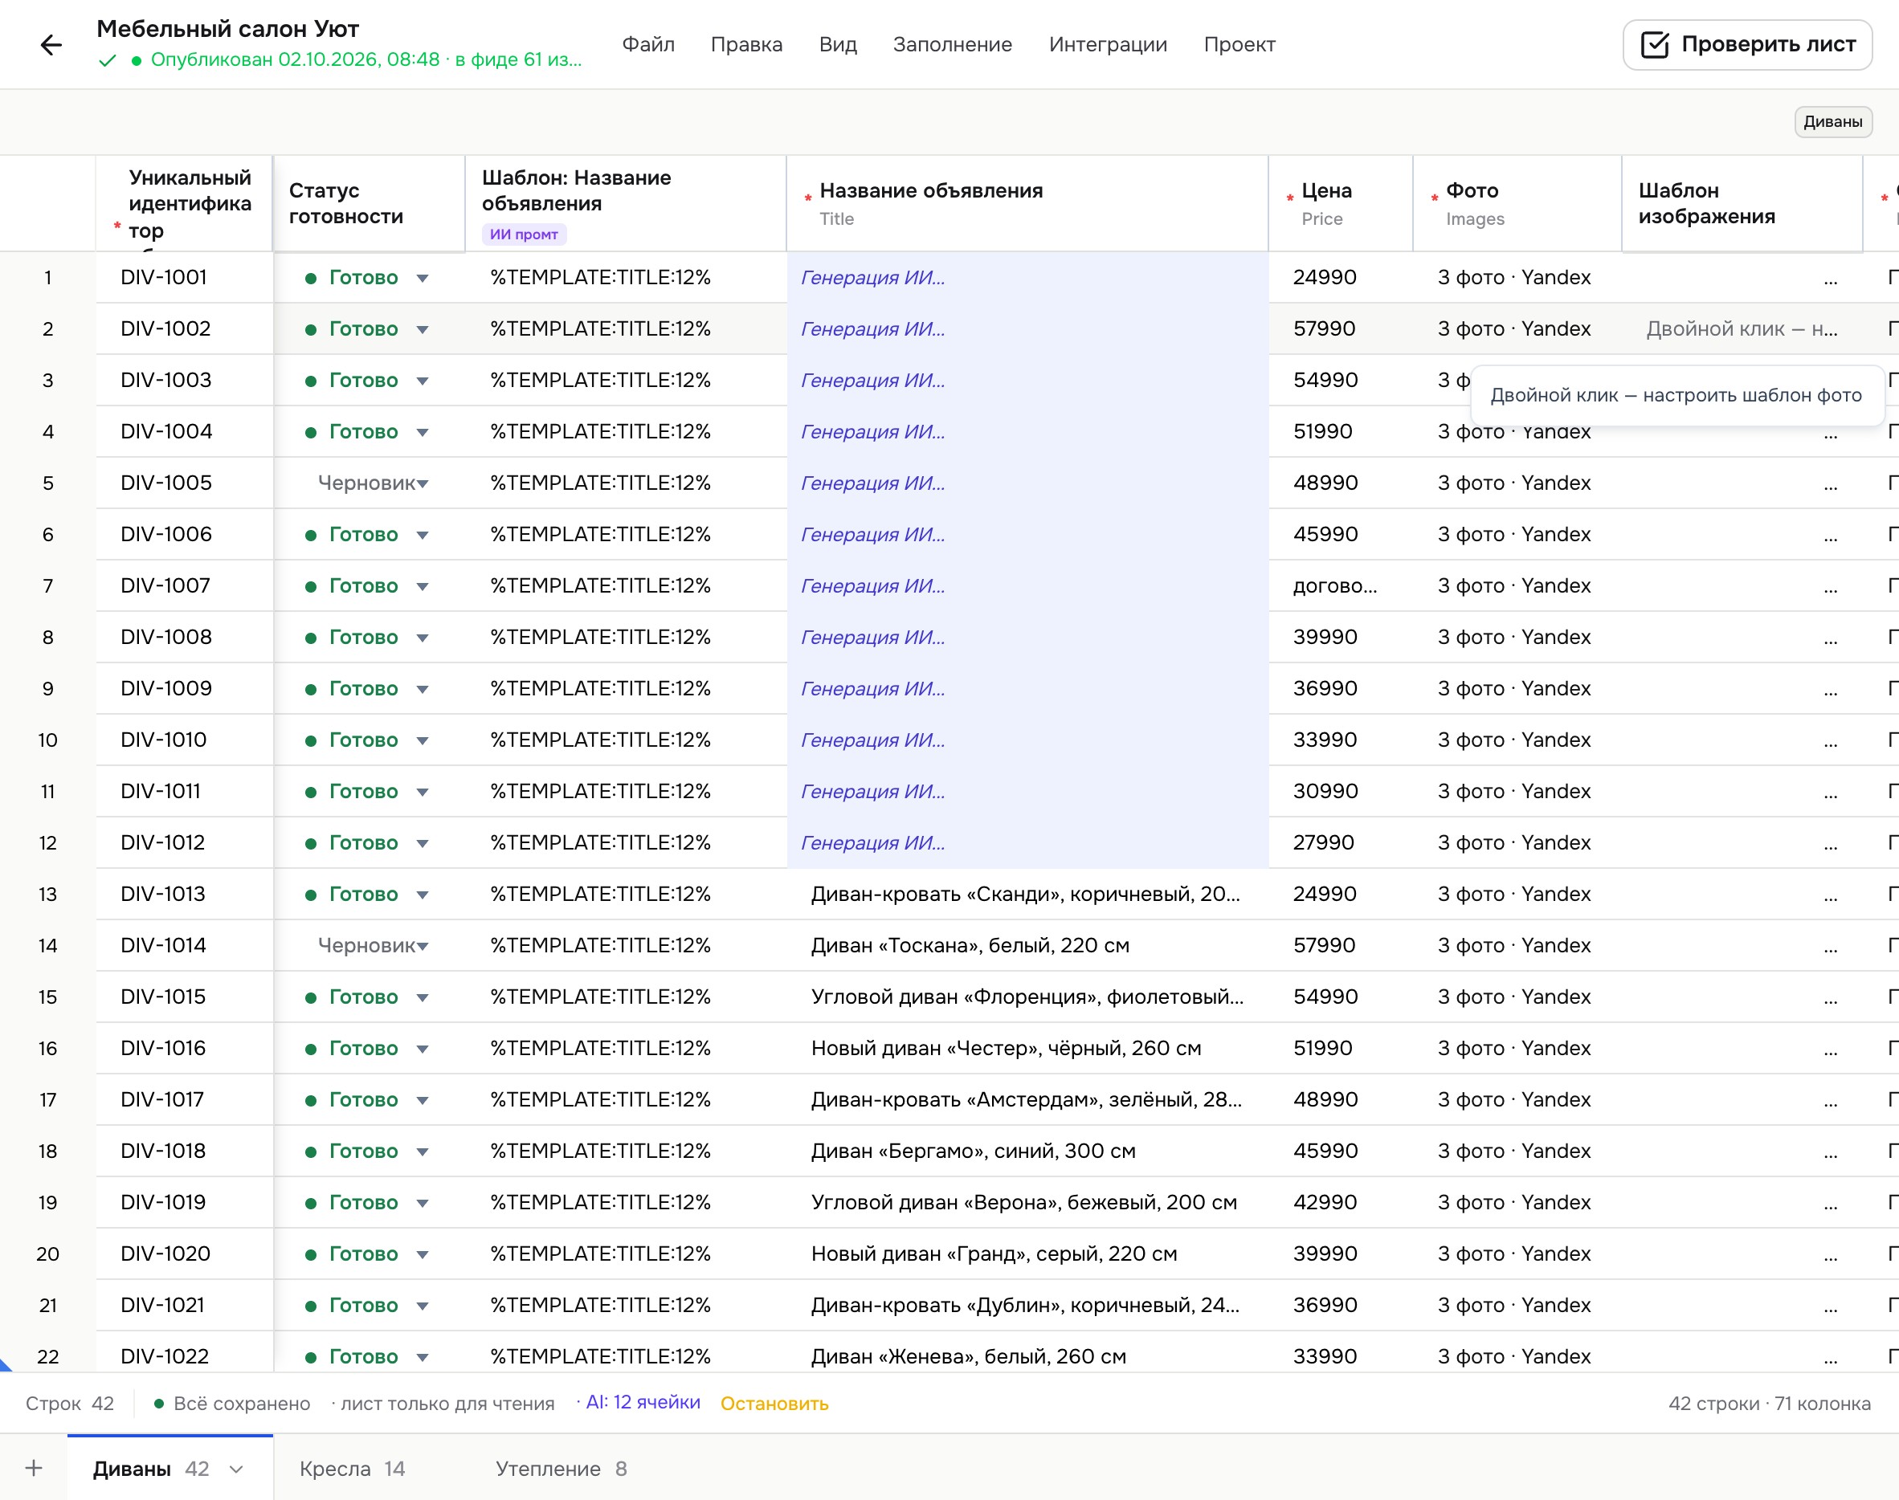Select the Статус готовности column header
Viewport: 1899px width, 1500px height.
coord(369,204)
